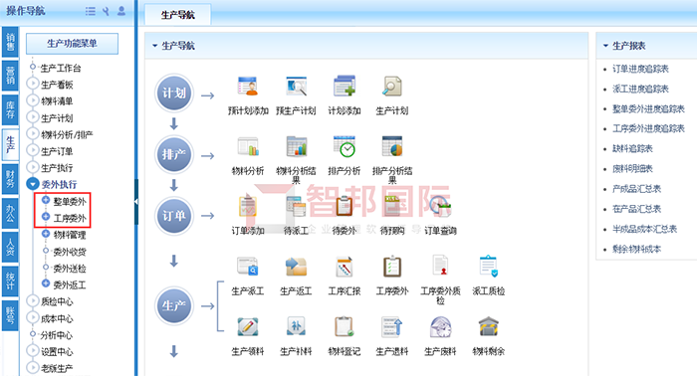Open the 预生产计划 icon
The image size is (697, 376).
point(296,87)
